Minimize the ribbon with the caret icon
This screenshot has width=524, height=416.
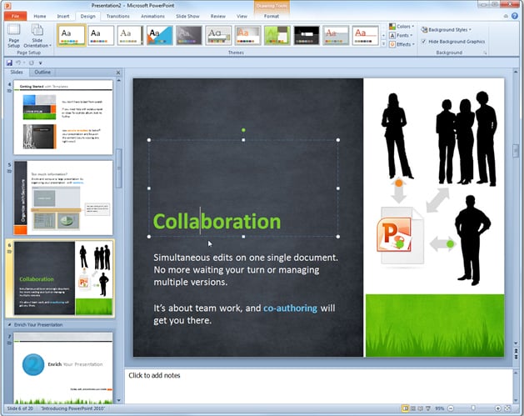(506, 16)
